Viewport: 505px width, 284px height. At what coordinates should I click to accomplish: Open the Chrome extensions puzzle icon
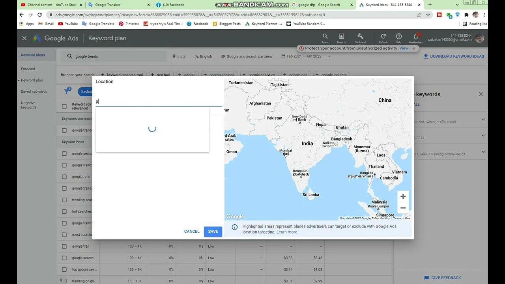click(466, 15)
